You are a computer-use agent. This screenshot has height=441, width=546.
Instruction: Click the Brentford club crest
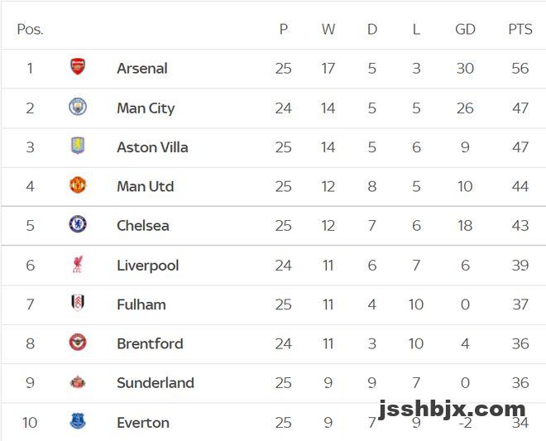pyautogui.click(x=78, y=343)
